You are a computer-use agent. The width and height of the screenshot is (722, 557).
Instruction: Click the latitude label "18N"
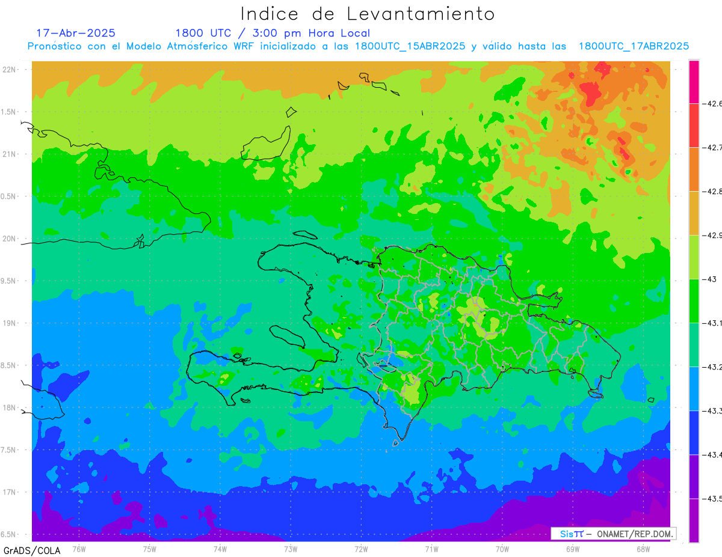[10, 407]
